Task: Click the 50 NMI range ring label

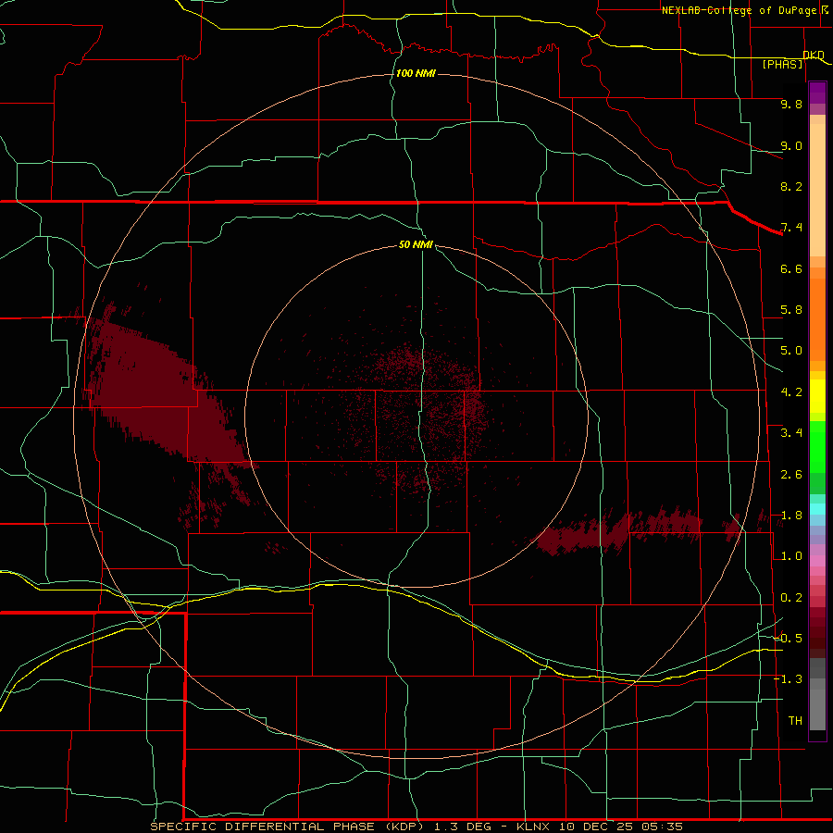Action: point(416,244)
